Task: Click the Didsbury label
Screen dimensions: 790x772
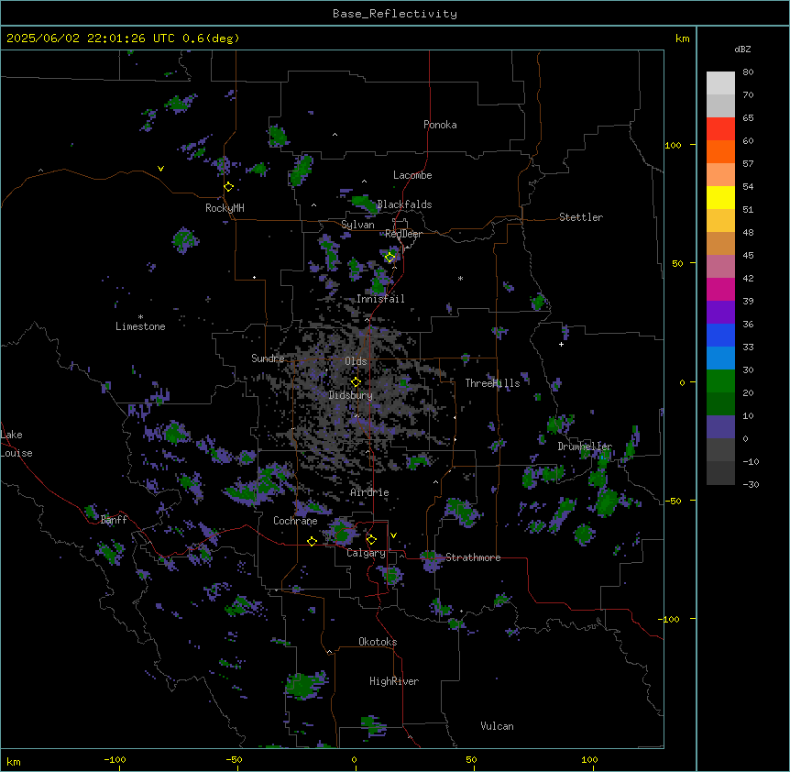Action: [351, 395]
